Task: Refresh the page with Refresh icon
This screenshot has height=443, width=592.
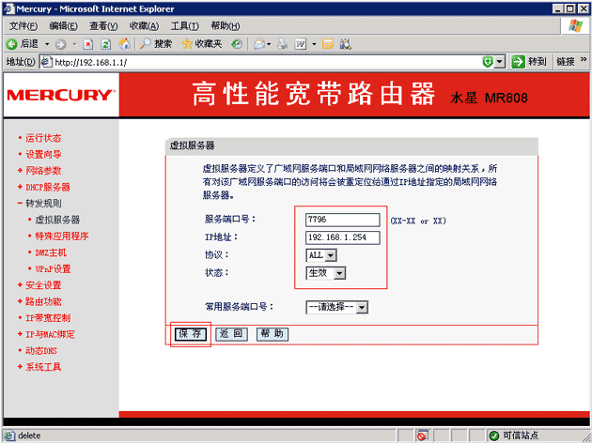Action: tap(106, 44)
